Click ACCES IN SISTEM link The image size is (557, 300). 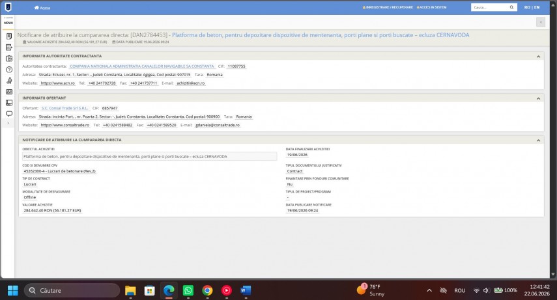tap(432, 7)
